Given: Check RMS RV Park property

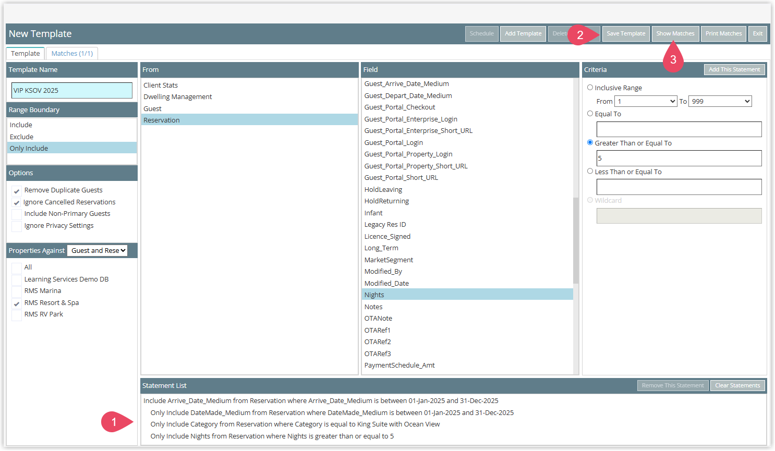Looking at the screenshot, I should [17, 315].
